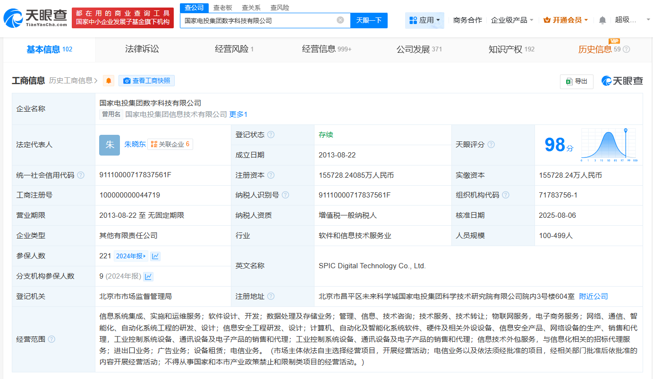This screenshot has width=653, height=379.
Task: Click the camera icon on 查看工商快照
Action: point(127,81)
